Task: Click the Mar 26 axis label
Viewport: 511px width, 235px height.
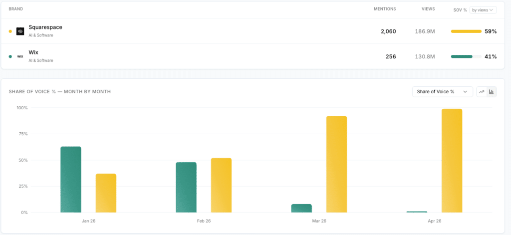Action: coord(319,221)
